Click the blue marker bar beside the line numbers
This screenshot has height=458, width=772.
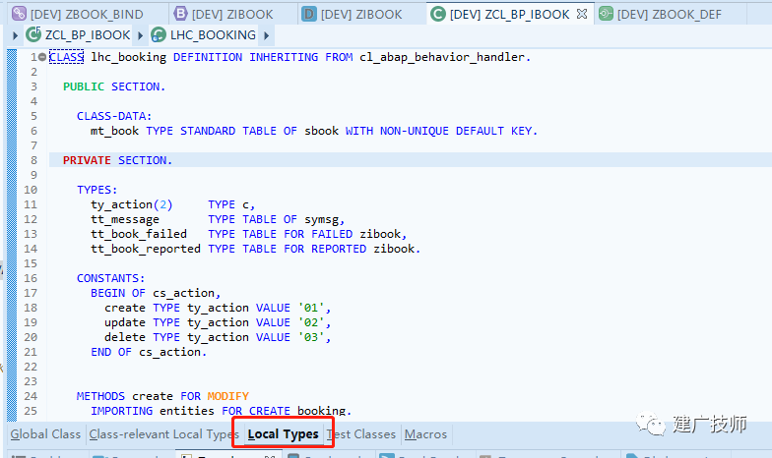pos(12,235)
